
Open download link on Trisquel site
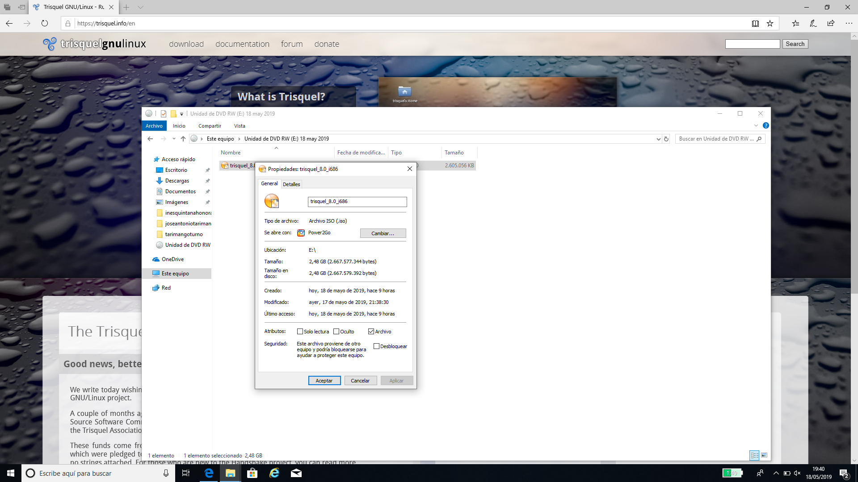(186, 44)
